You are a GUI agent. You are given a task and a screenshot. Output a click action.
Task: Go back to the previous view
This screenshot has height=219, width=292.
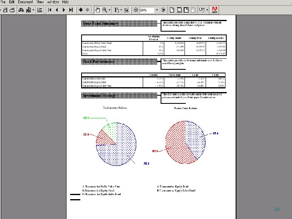[80, 10]
